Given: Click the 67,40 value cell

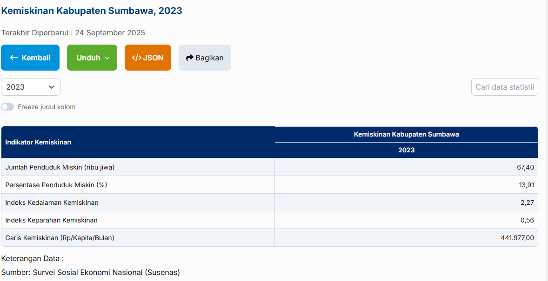Looking at the screenshot, I should (x=525, y=167).
